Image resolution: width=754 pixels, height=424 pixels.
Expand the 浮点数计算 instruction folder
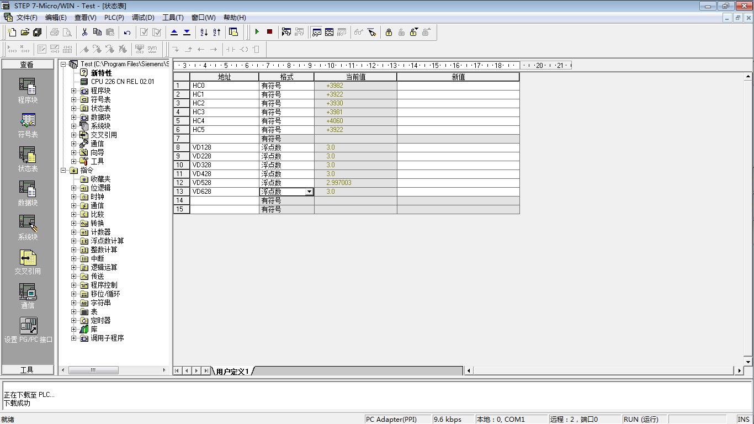(x=73, y=241)
